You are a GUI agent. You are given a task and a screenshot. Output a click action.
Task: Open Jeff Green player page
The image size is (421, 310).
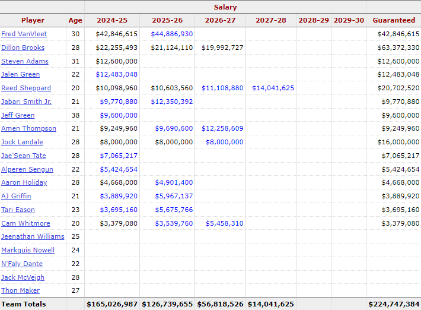(x=18, y=115)
